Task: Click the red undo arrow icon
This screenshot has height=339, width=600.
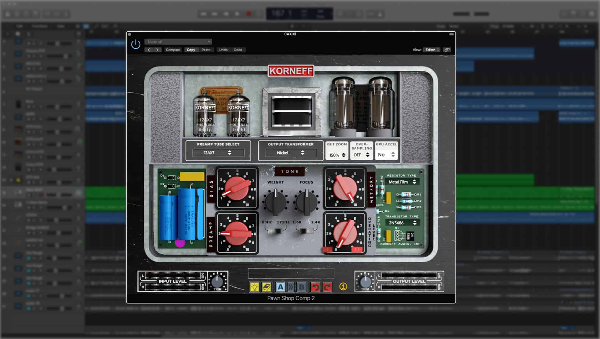Action: [315, 287]
